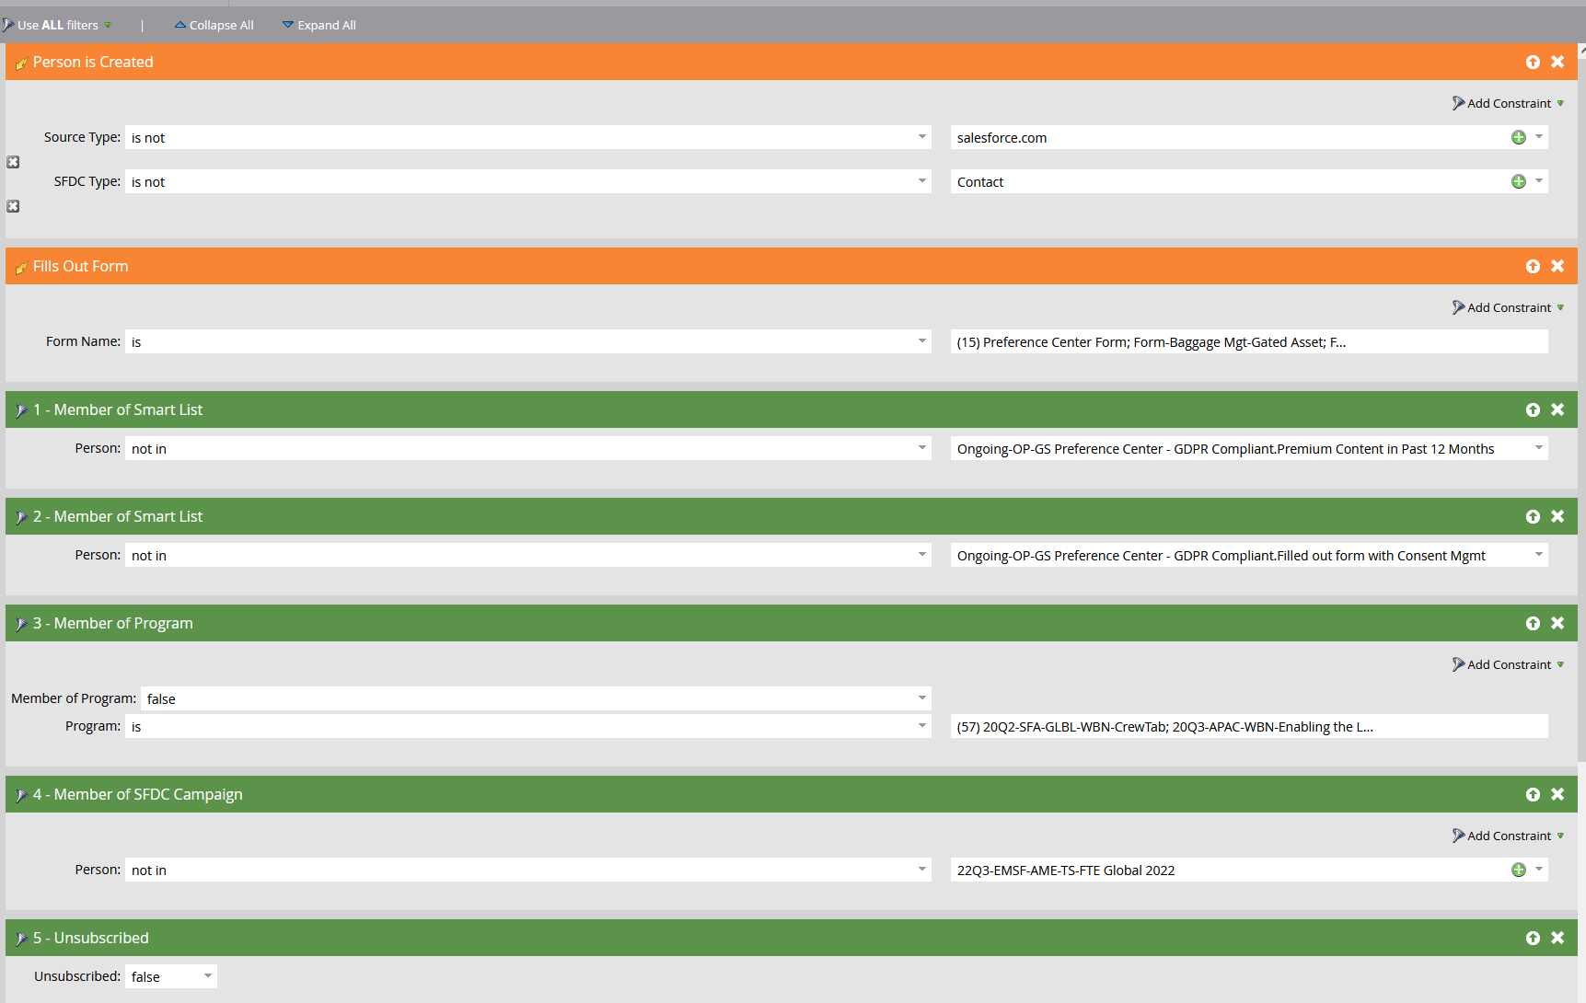Screen dimensions: 1586x1003
Task: Move the "5 - Unsubscribed" filter up
Action: (1533, 938)
